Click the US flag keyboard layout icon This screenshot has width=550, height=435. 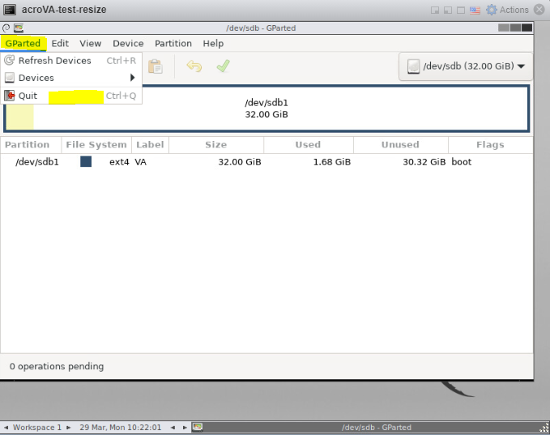coord(475,11)
